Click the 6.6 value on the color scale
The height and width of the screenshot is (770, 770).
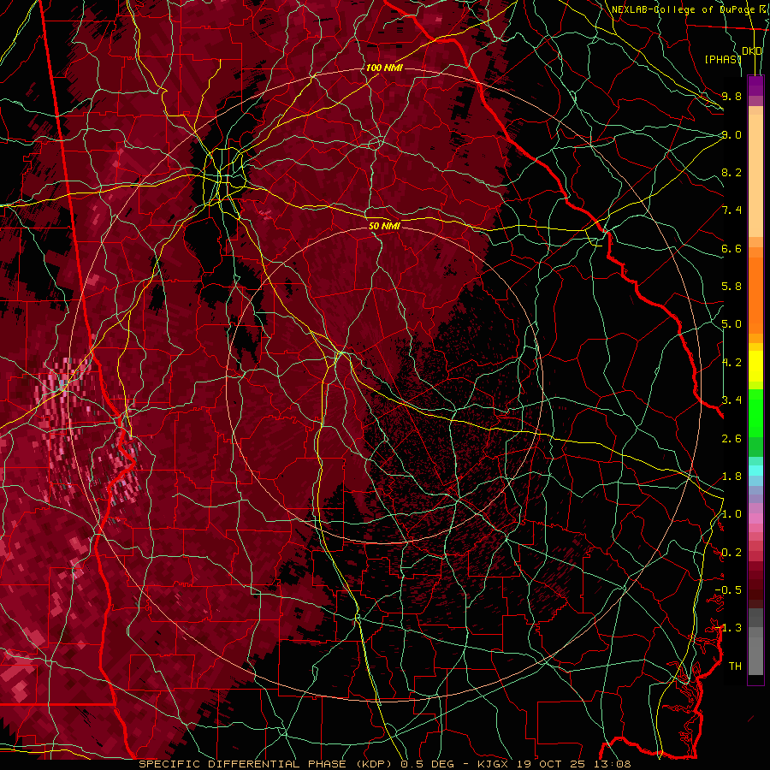coord(731,248)
